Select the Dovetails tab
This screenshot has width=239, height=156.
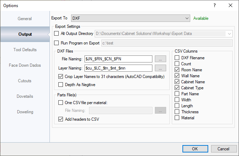[25, 96]
